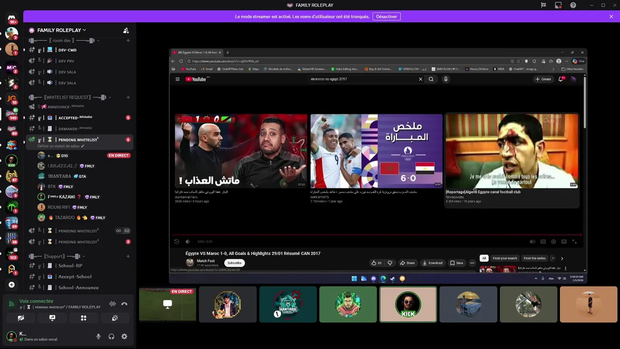620x349 pixels.
Task: Deafen audio with headphones icon
Action: point(111,336)
